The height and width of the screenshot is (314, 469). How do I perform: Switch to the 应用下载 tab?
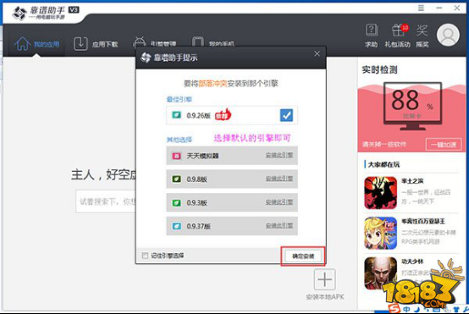tap(96, 44)
